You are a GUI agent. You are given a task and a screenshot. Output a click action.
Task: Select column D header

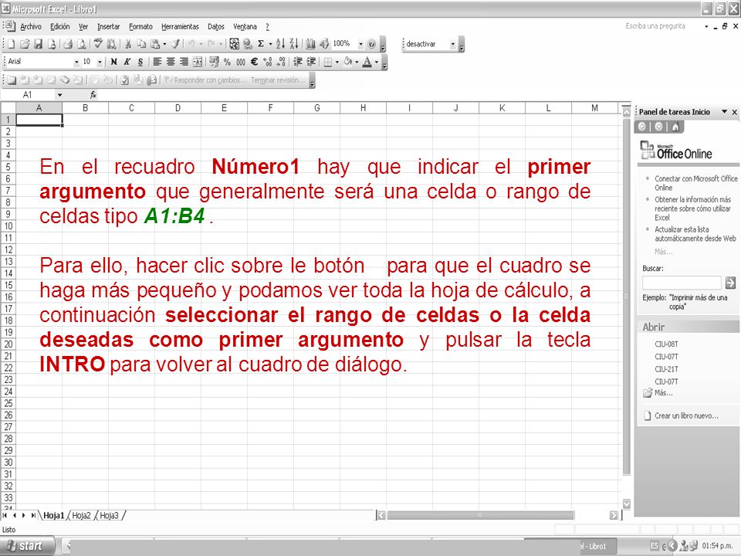[178, 108]
